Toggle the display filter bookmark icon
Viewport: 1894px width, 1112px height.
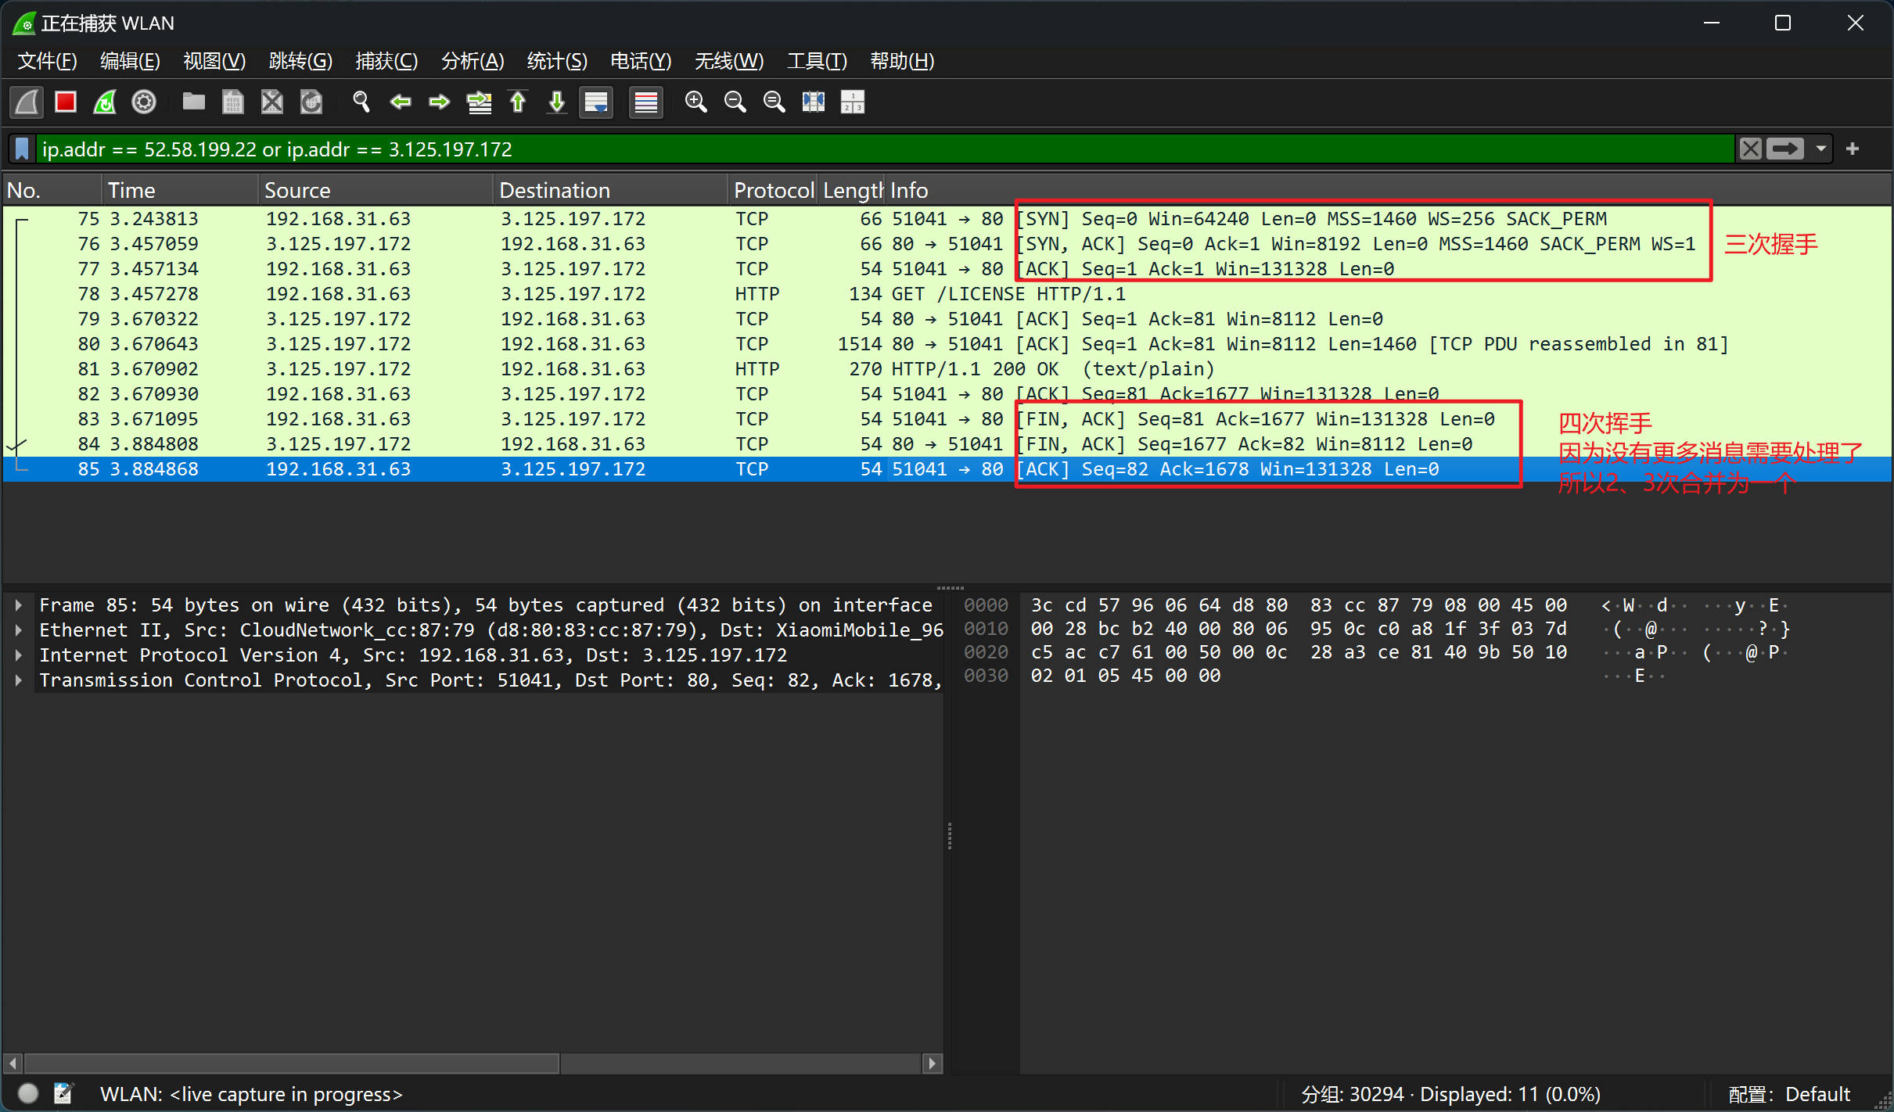[22, 149]
